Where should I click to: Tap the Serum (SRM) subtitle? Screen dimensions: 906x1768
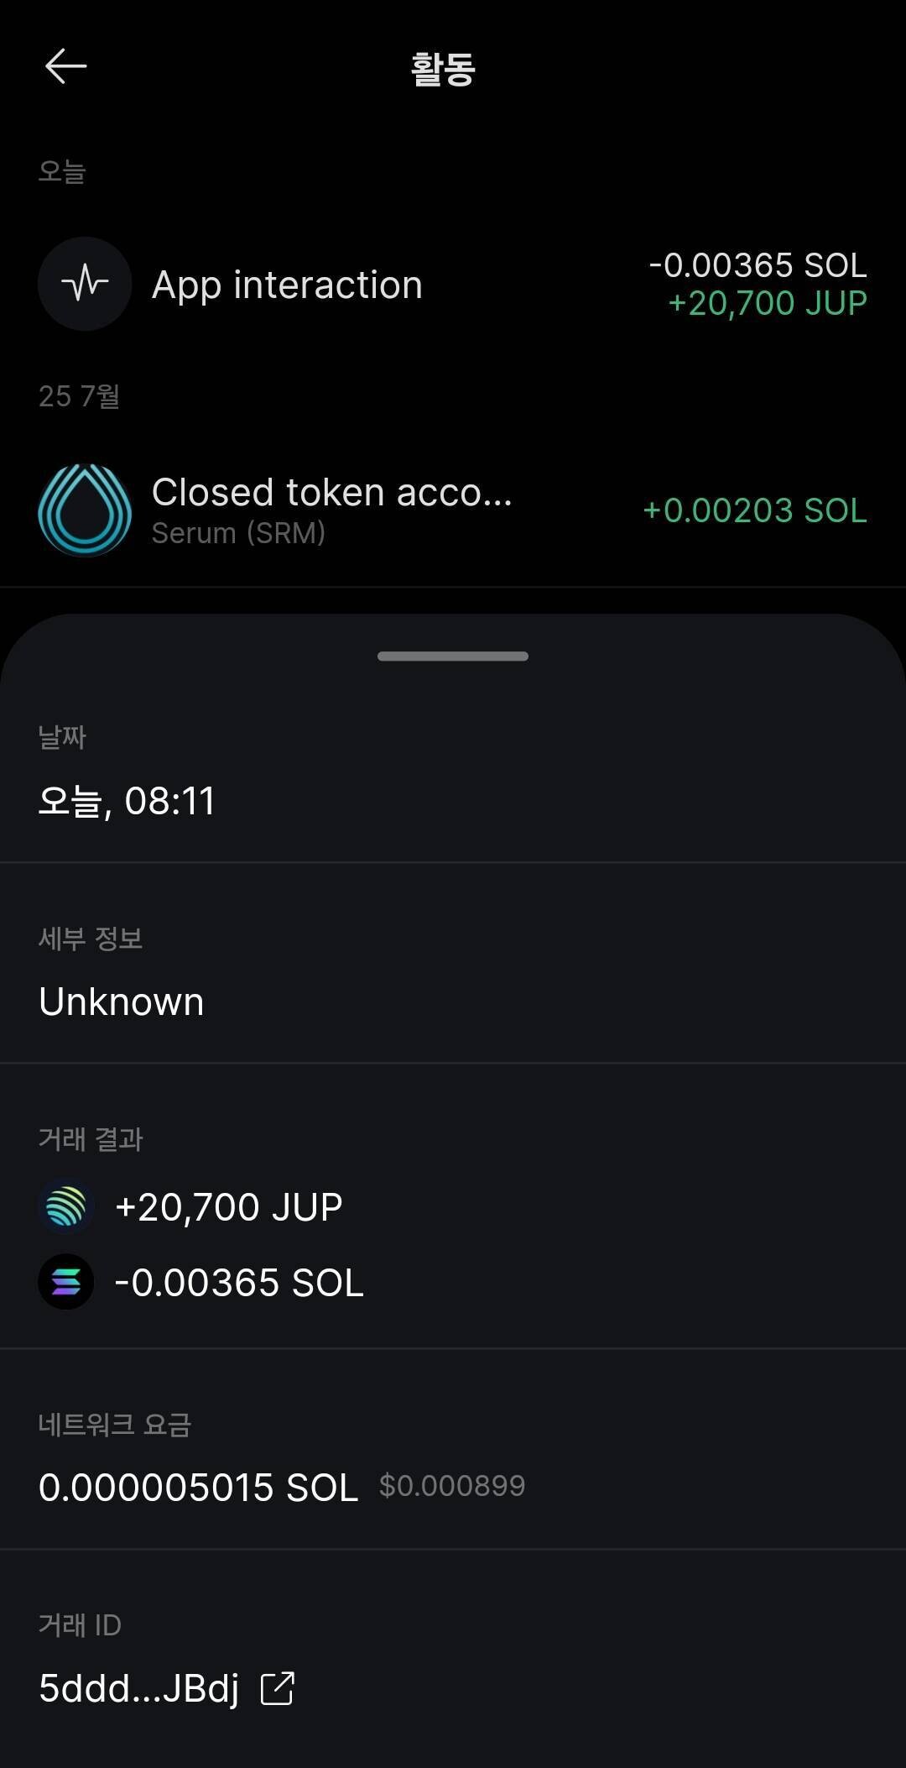(238, 533)
